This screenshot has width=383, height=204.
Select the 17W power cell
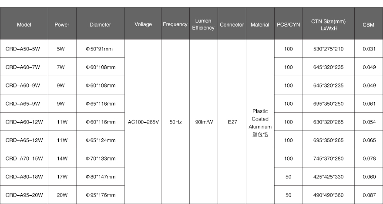pyautogui.click(x=62, y=177)
